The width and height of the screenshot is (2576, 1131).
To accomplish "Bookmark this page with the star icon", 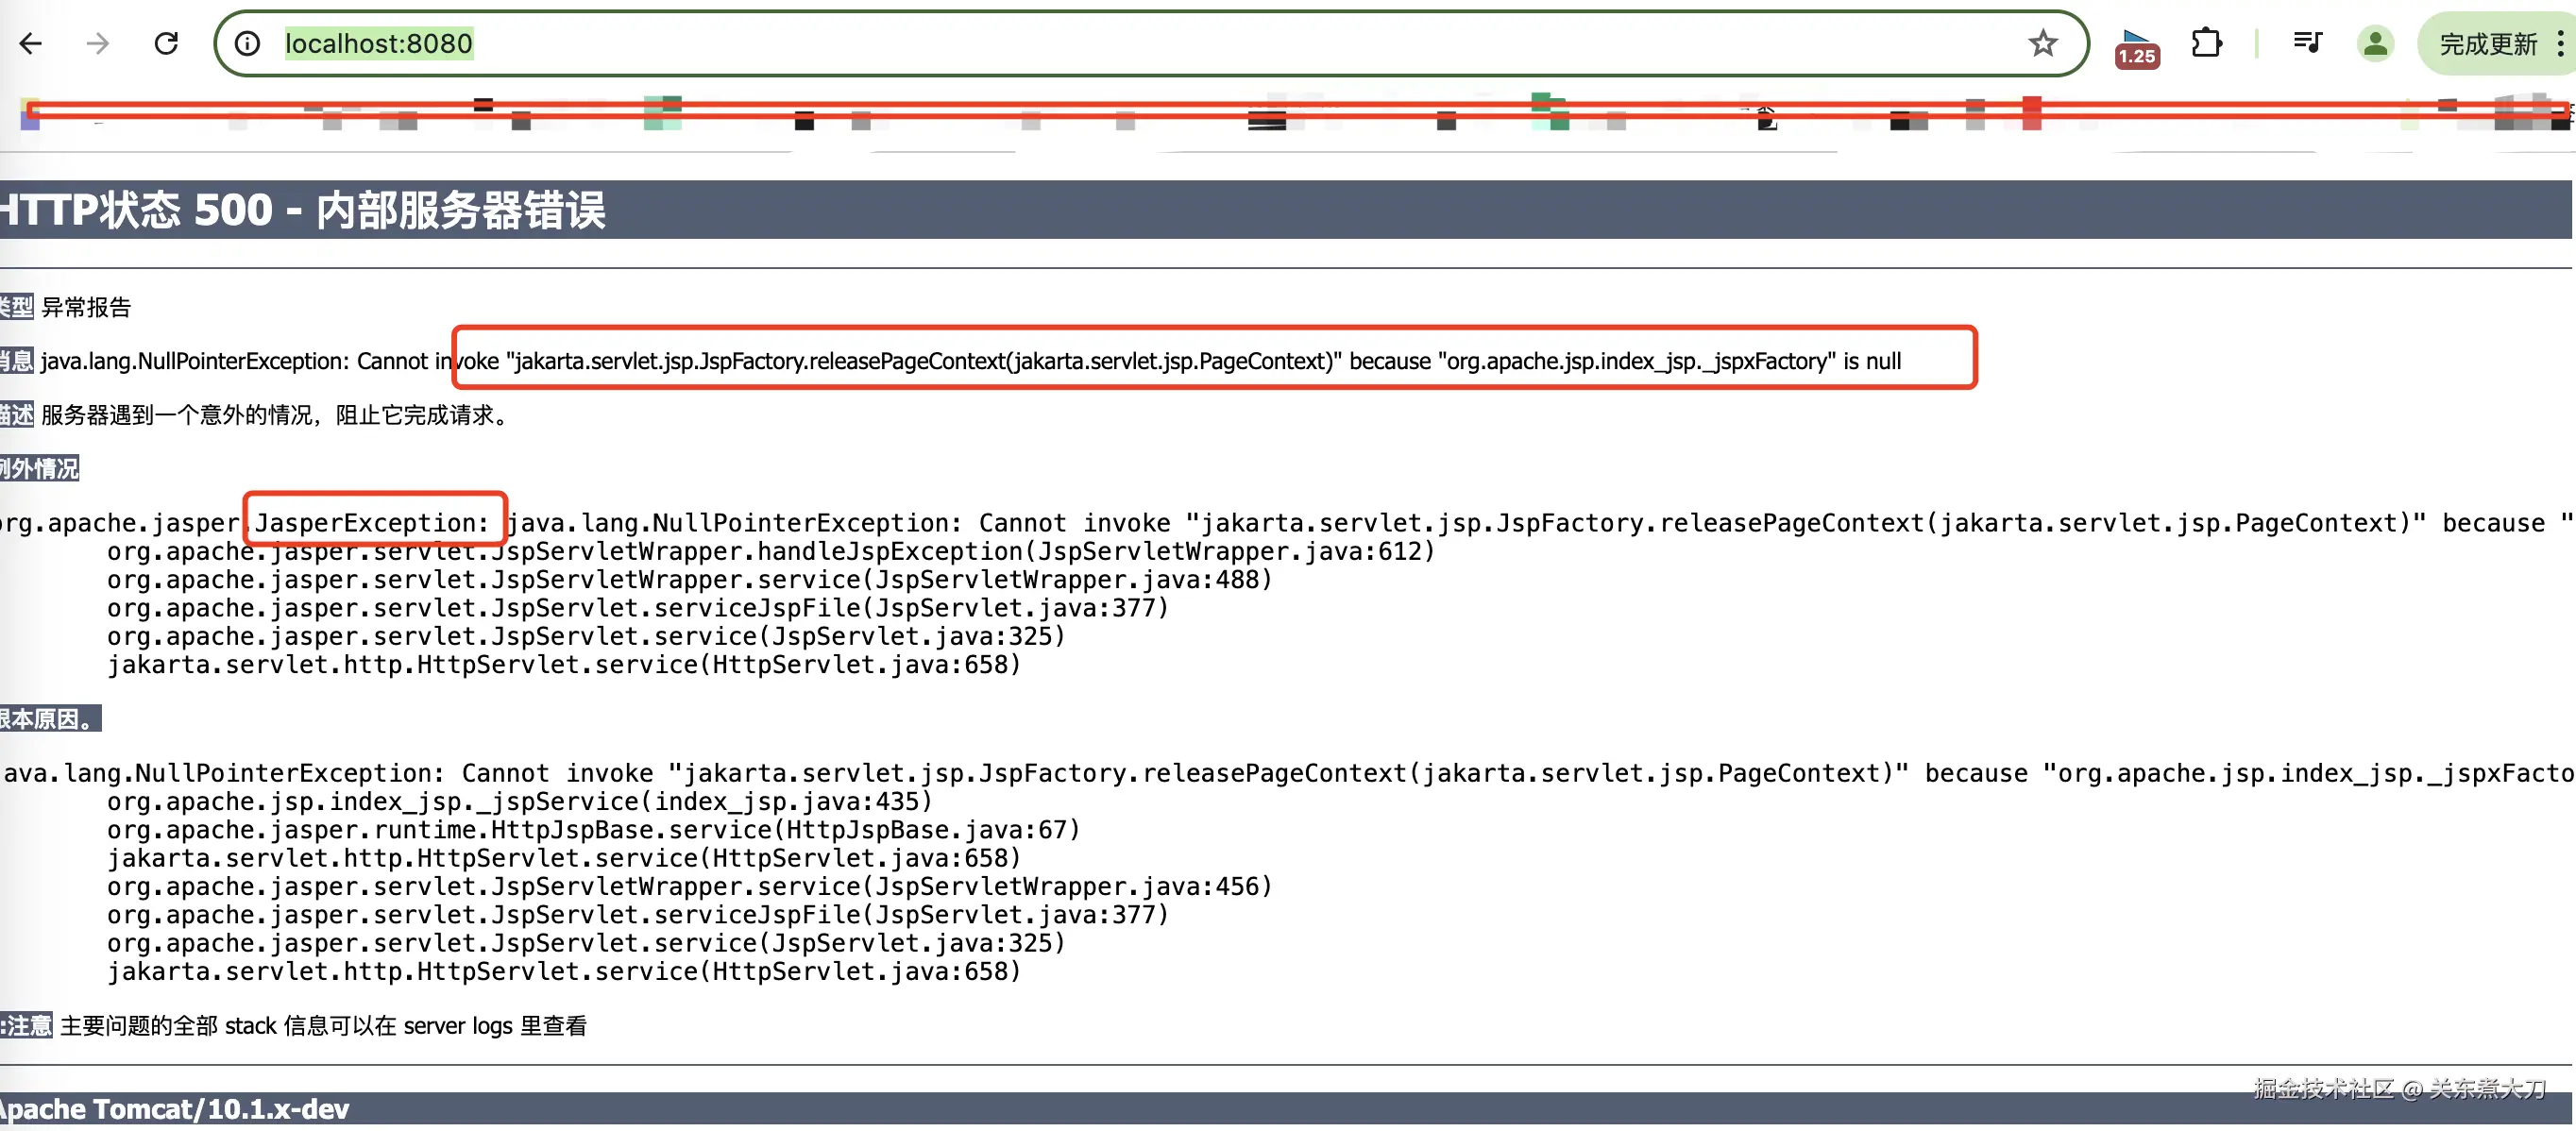I will point(2042,43).
